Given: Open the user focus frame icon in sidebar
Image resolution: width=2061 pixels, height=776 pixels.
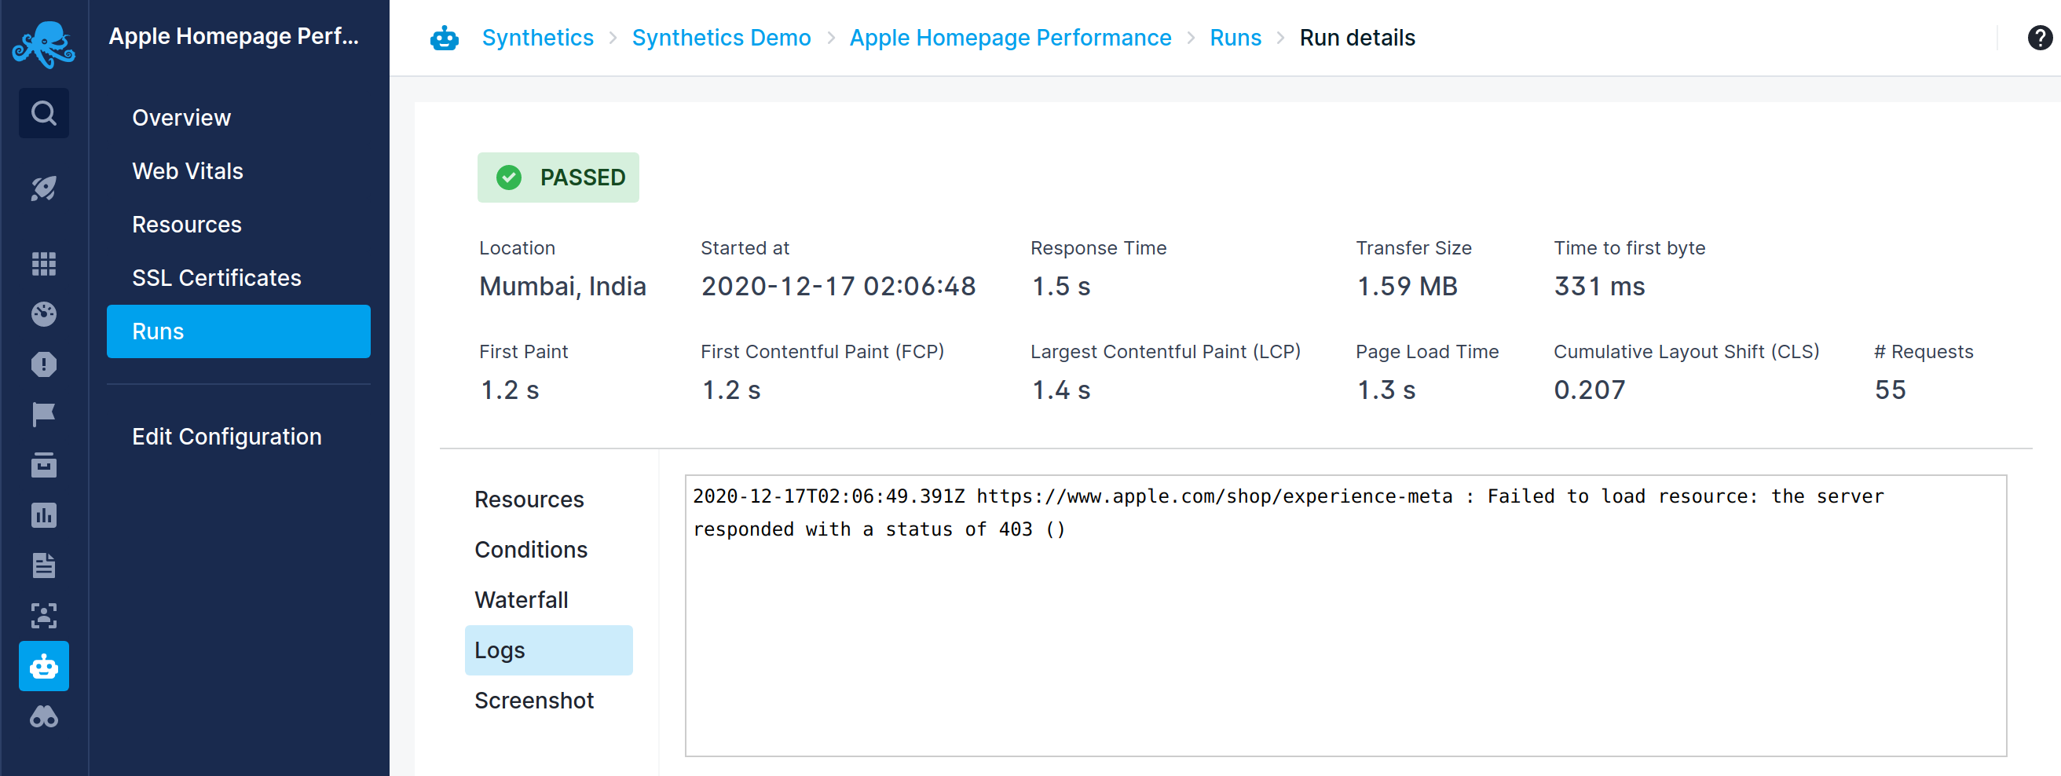Looking at the screenshot, I should (44, 616).
